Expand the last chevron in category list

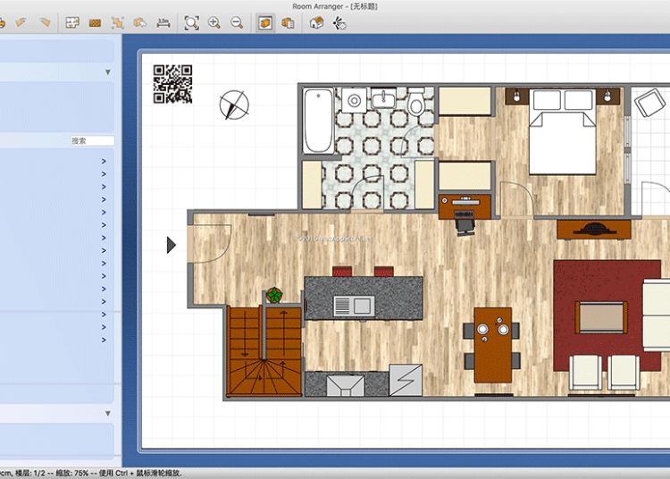pos(104,340)
